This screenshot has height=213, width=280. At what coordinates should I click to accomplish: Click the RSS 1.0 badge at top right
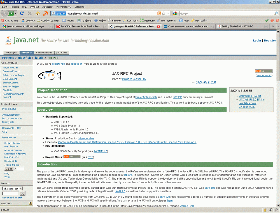(x=264, y=71)
